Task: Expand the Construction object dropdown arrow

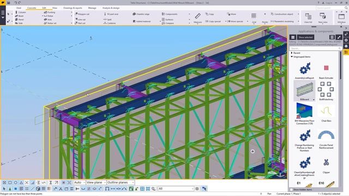Action: coord(298,14)
